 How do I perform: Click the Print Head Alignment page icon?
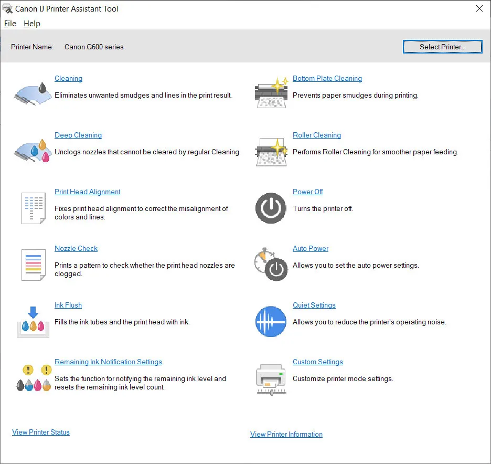(33, 208)
